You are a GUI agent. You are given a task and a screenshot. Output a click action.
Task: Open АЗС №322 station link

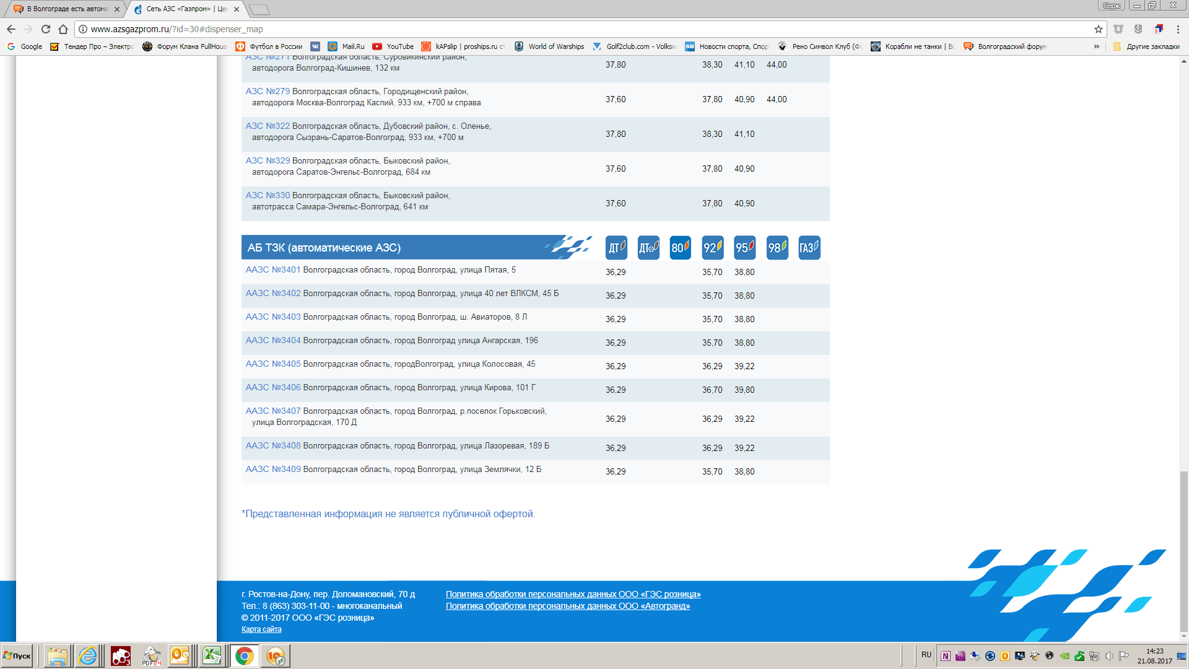(268, 126)
